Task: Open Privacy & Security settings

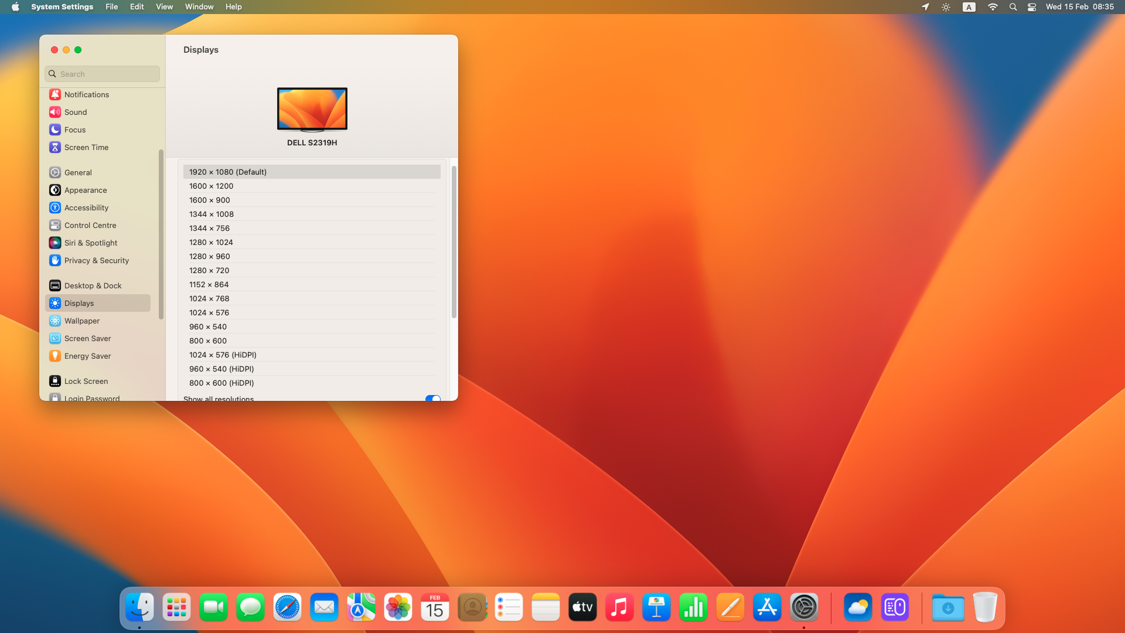Action: [96, 260]
